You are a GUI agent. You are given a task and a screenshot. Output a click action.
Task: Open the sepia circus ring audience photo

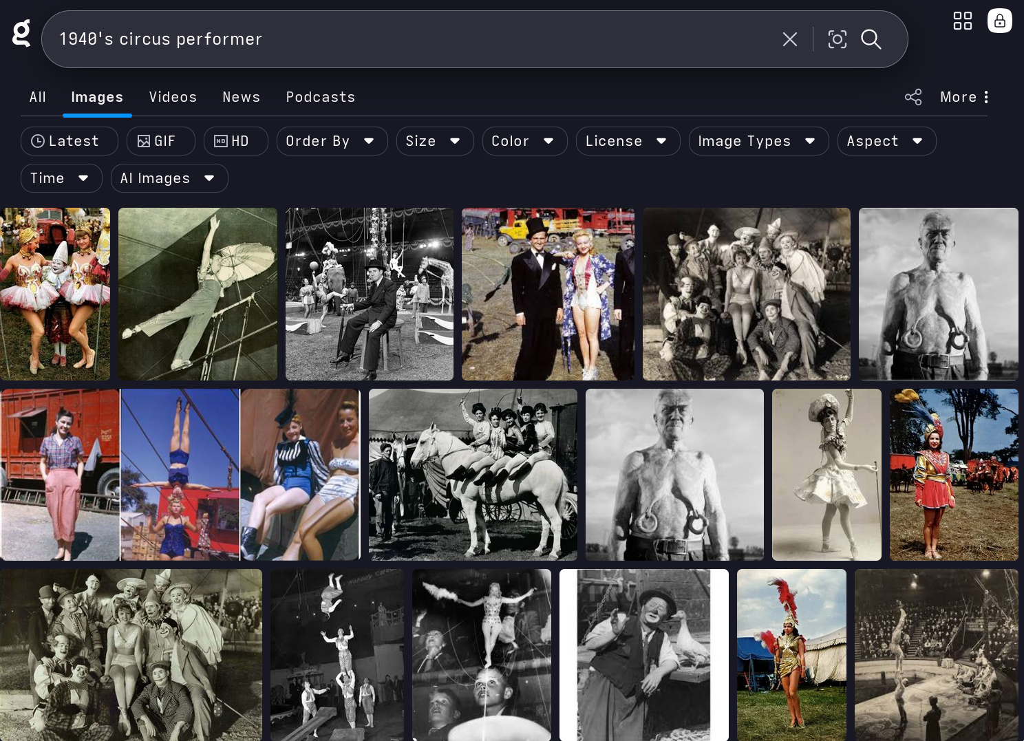pos(937,655)
